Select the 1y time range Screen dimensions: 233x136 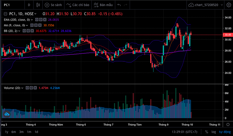coord(6,131)
